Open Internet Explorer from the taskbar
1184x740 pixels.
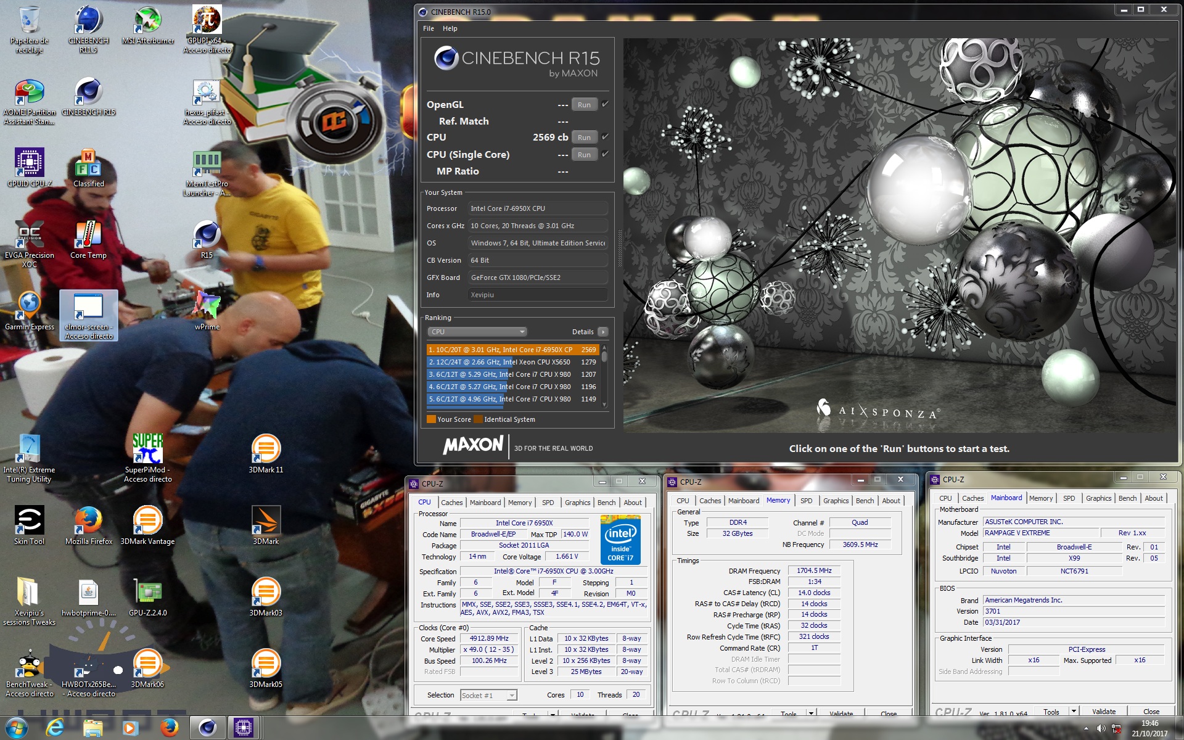point(55,728)
